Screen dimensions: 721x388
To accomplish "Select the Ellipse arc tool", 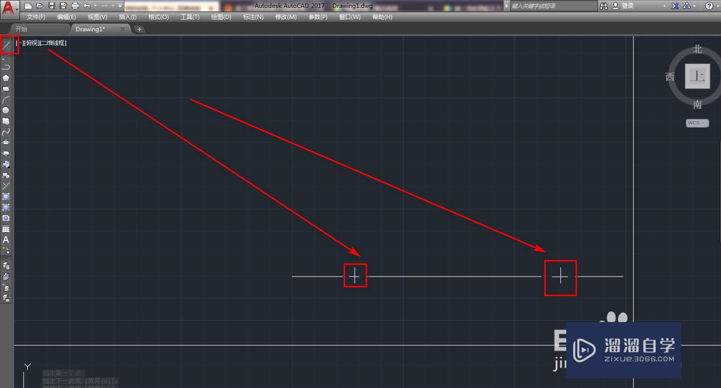I will click(6, 153).
